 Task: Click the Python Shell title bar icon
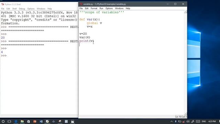[x=2, y=4]
